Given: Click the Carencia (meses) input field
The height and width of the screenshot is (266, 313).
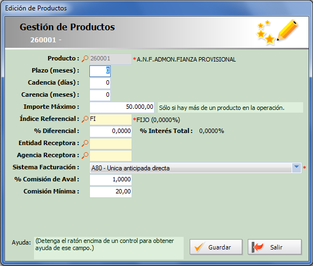Looking at the screenshot, I should click(100, 95).
